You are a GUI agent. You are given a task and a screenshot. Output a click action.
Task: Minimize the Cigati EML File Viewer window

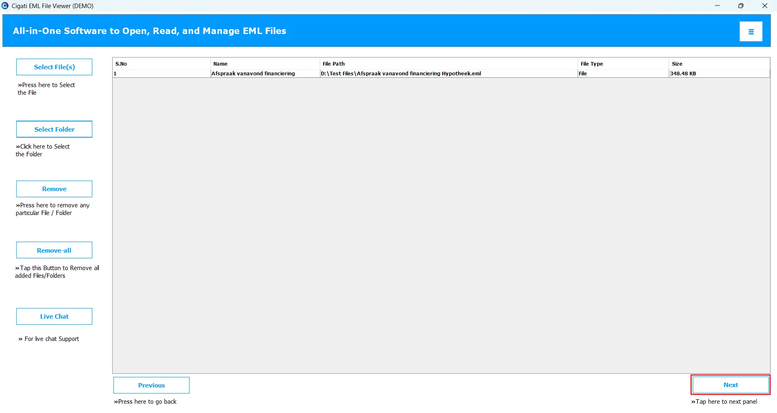click(x=717, y=6)
